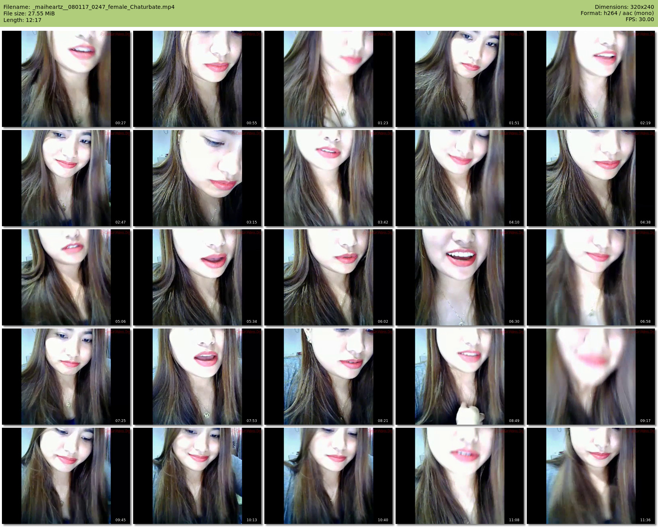
Task: Open the thumbnail at 01:23
Action: (x=328, y=79)
